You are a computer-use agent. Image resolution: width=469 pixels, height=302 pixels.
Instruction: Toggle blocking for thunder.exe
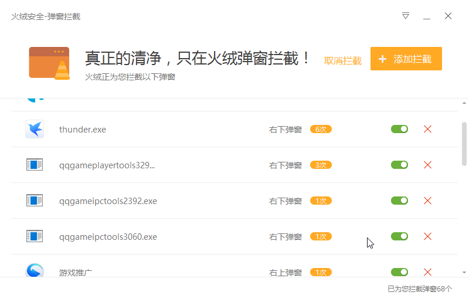pos(399,129)
